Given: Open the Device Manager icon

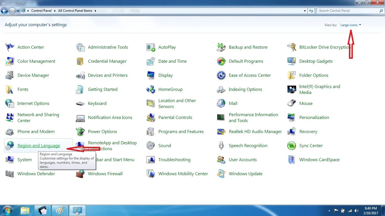Looking at the screenshot, I should point(10,75).
